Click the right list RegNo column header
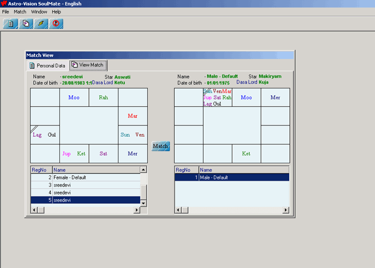This screenshot has height=268, width=375. [187, 170]
